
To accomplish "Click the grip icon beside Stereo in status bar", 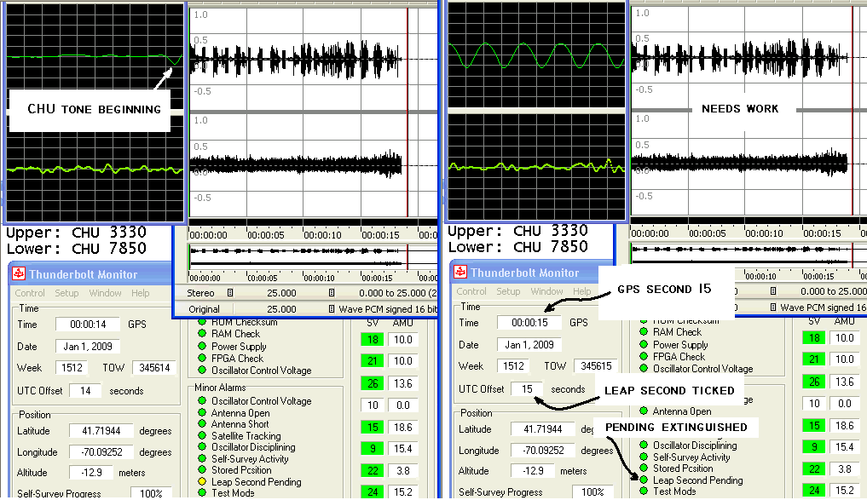I will pos(230,293).
